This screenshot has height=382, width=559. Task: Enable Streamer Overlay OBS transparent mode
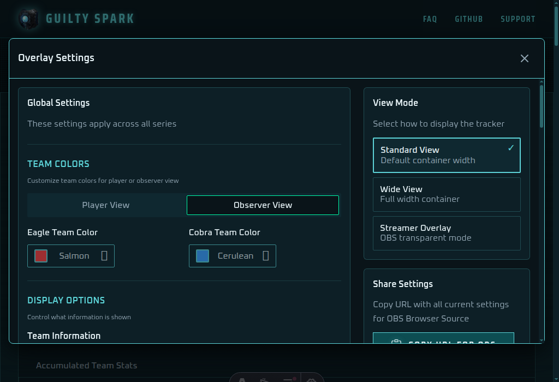pyautogui.click(x=447, y=233)
